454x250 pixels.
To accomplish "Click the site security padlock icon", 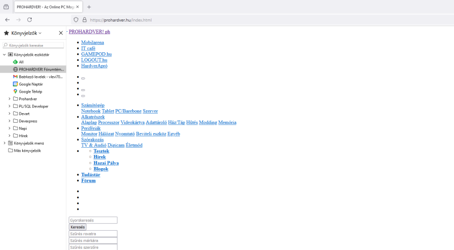I will pyautogui.click(x=85, y=20).
